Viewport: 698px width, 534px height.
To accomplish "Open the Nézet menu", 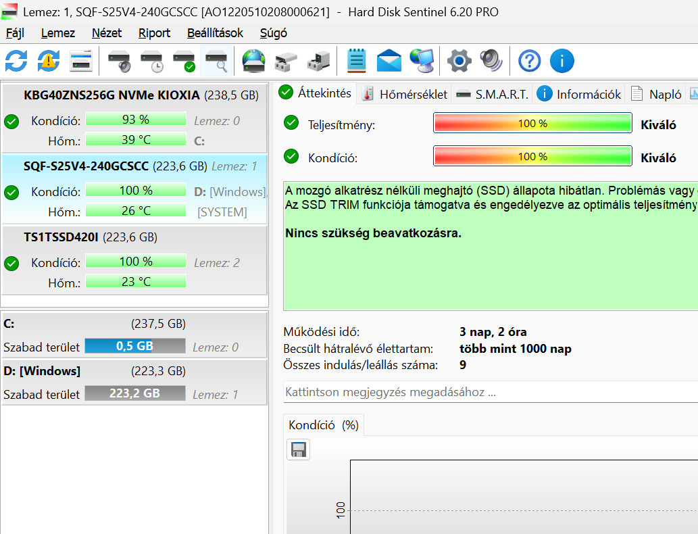I will point(107,33).
